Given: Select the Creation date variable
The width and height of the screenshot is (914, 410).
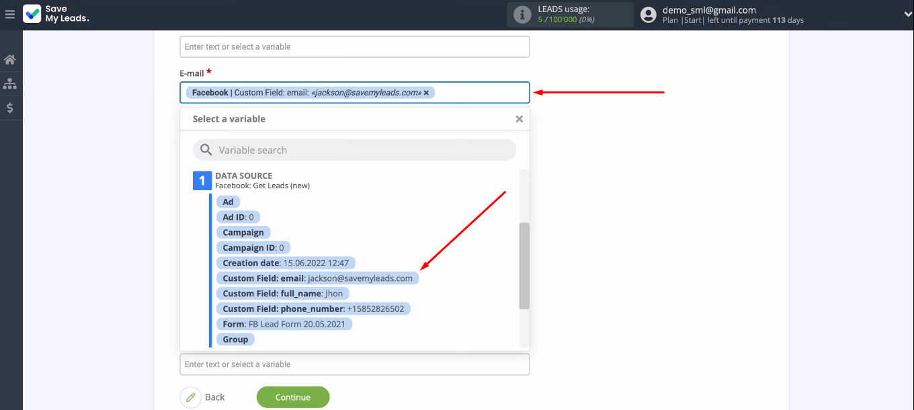Looking at the screenshot, I should (286, 263).
